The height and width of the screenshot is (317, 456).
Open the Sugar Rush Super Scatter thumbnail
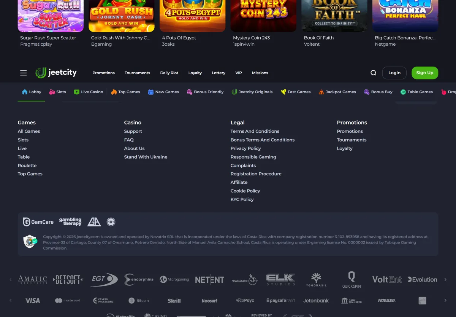(x=51, y=16)
